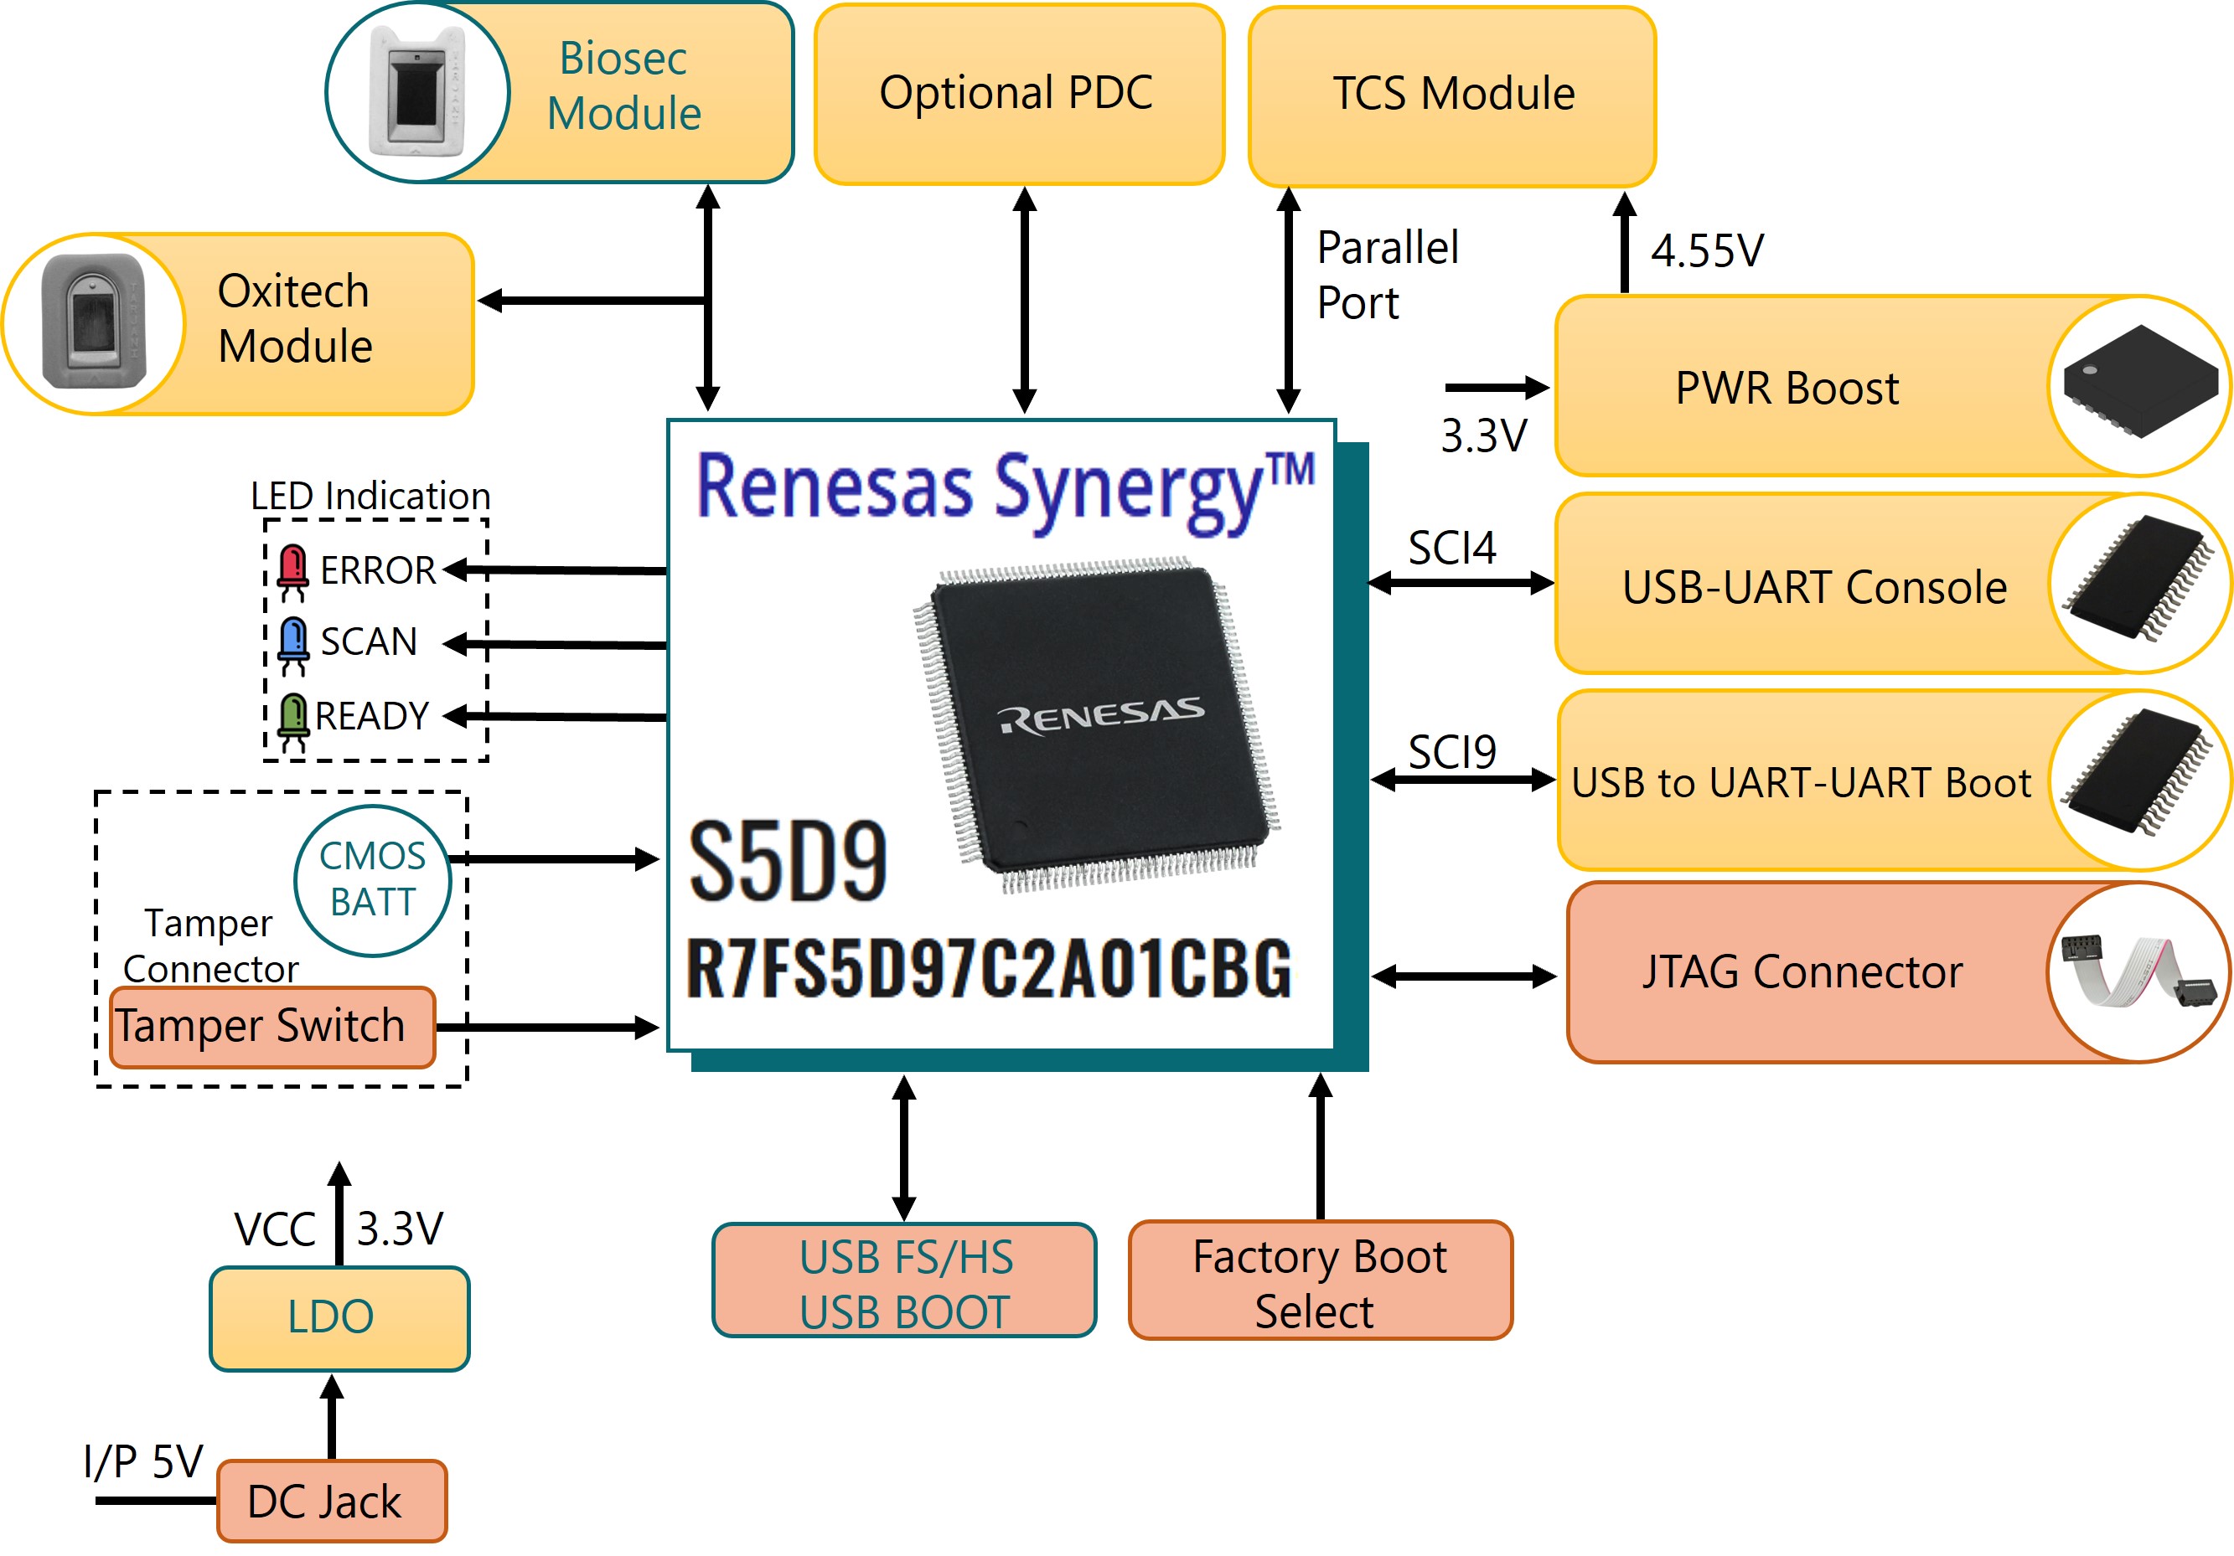Click the USB FS/HS USB BOOT box
The width and height of the screenshot is (2234, 1556).
coord(904,1280)
